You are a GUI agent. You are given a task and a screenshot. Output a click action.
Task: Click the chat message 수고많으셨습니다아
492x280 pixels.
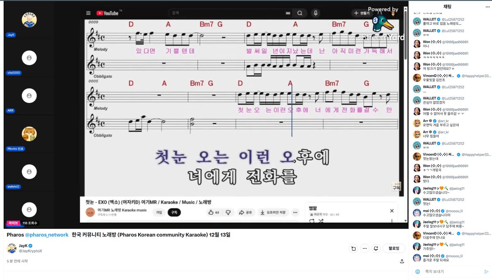pos(437,214)
